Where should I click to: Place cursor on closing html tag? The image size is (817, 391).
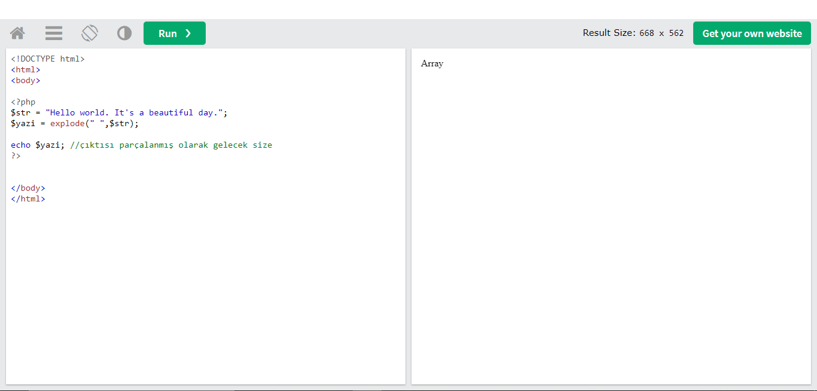click(x=28, y=199)
